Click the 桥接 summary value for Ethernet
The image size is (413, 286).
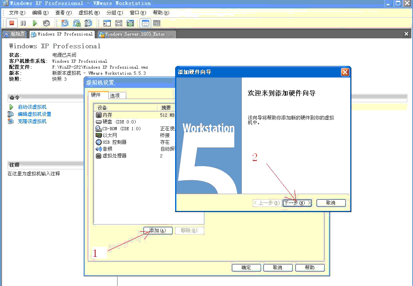pyautogui.click(x=165, y=135)
